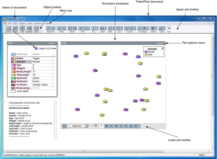Open the Object menu

[22, 23]
